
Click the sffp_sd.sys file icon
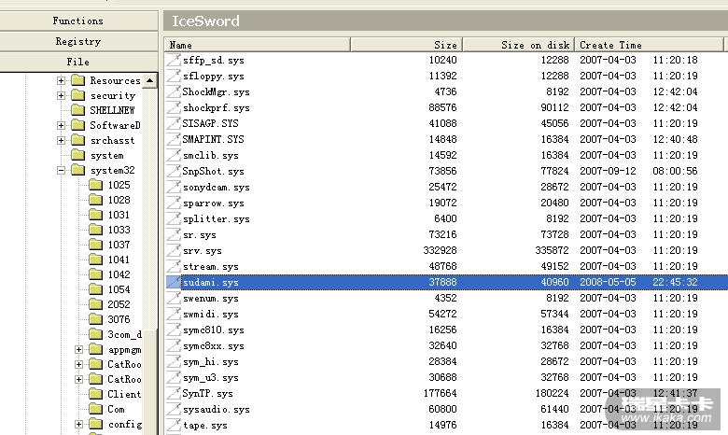[x=174, y=60]
